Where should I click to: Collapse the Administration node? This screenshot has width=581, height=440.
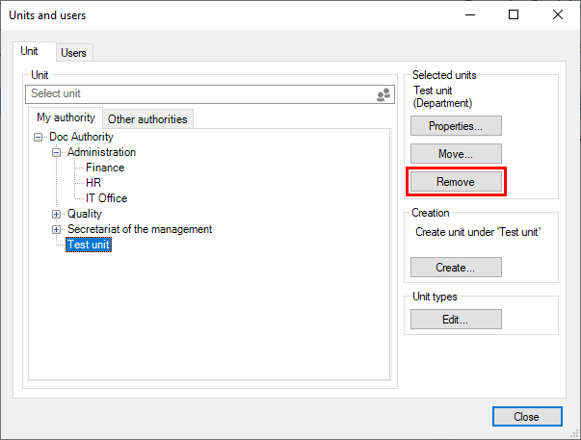pos(57,152)
